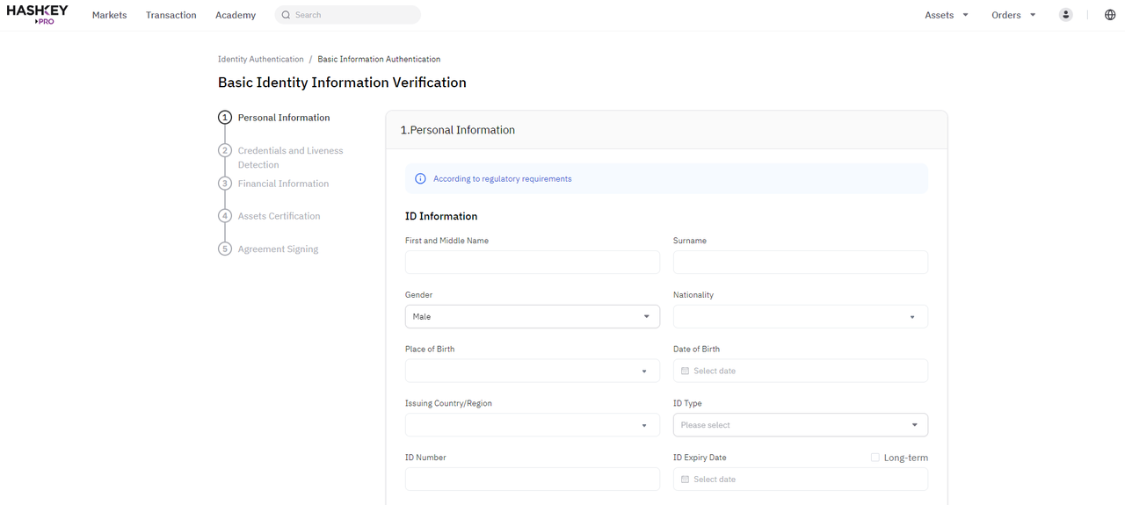The width and height of the screenshot is (1125, 505).
Task: Click the step 5 circle icon
Action: (x=225, y=249)
